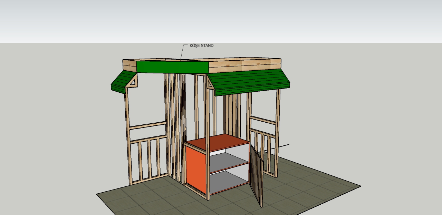Click the thin guide line at right
The image size is (442, 215).
click(x=282, y=146)
